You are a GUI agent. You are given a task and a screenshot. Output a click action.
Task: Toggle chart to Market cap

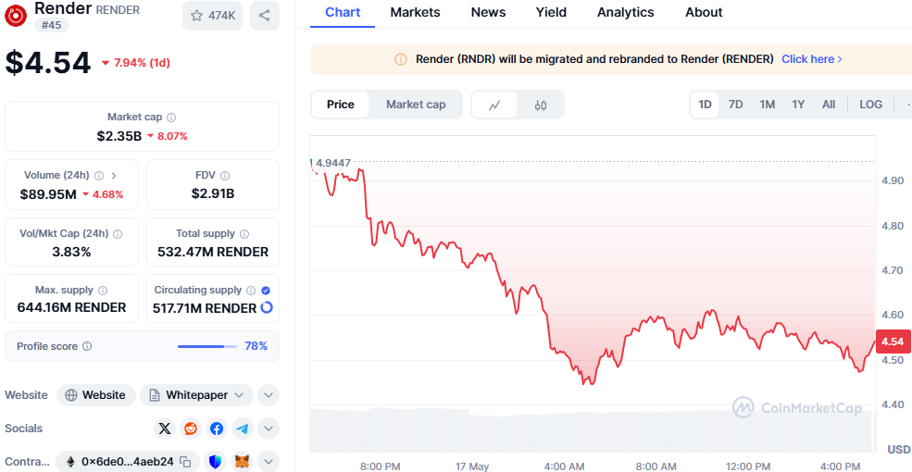pyautogui.click(x=416, y=105)
